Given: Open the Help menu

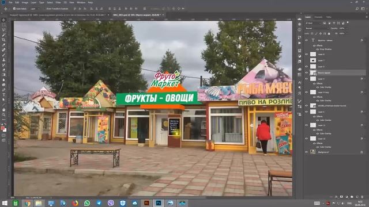Looking at the screenshot, I should pyautogui.click(x=91, y=2).
